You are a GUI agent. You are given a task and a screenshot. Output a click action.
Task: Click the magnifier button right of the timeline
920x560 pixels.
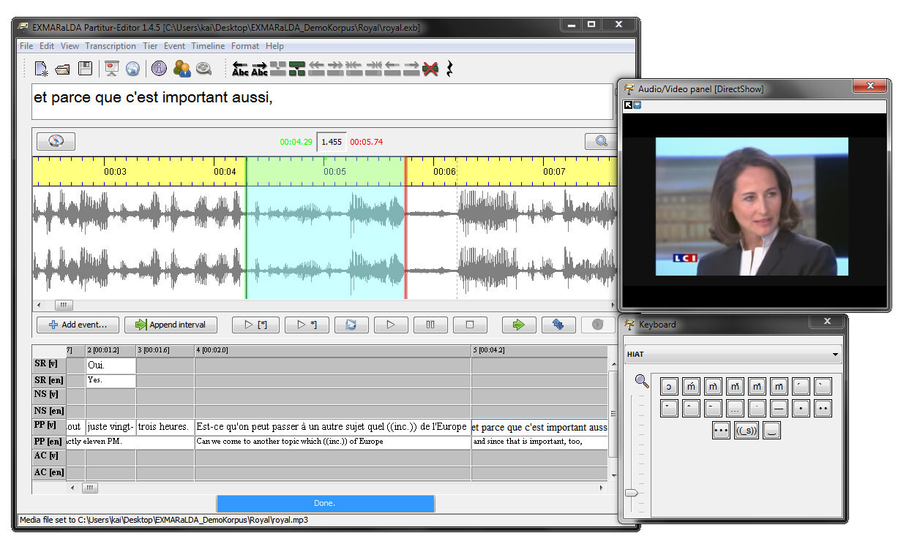click(601, 141)
